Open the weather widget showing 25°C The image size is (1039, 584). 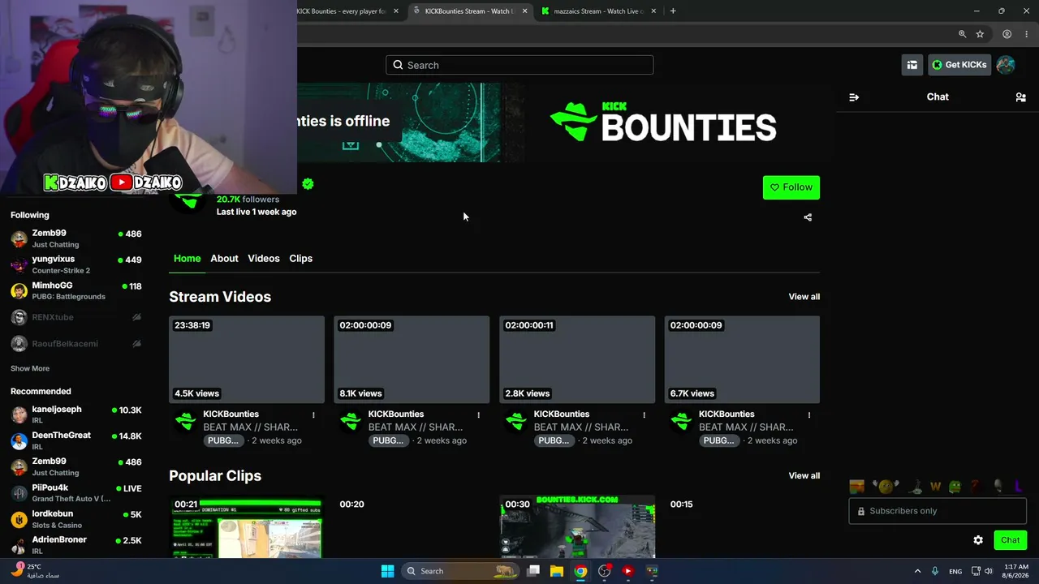34,571
